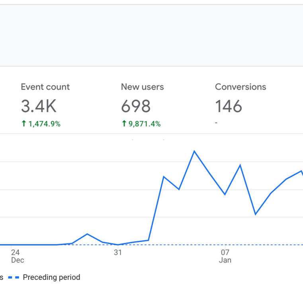Screen dimensions: 303x303
Task: Click the green up arrow under New users
Action: point(124,124)
